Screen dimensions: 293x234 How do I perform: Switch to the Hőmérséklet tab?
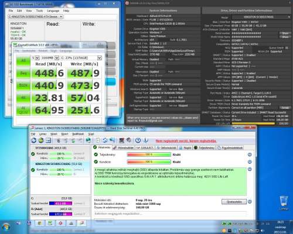coord(124,148)
